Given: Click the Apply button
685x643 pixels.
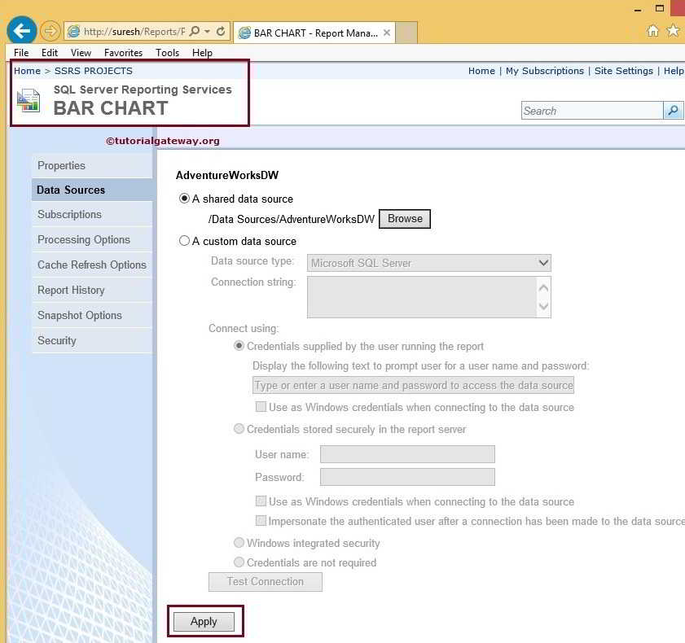Looking at the screenshot, I should (204, 621).
